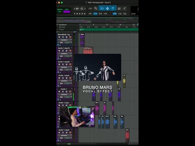This screenshot has height=146, width=195.
Task: Click the horizontal zoom out arrow icon
Action: point(74,9)
